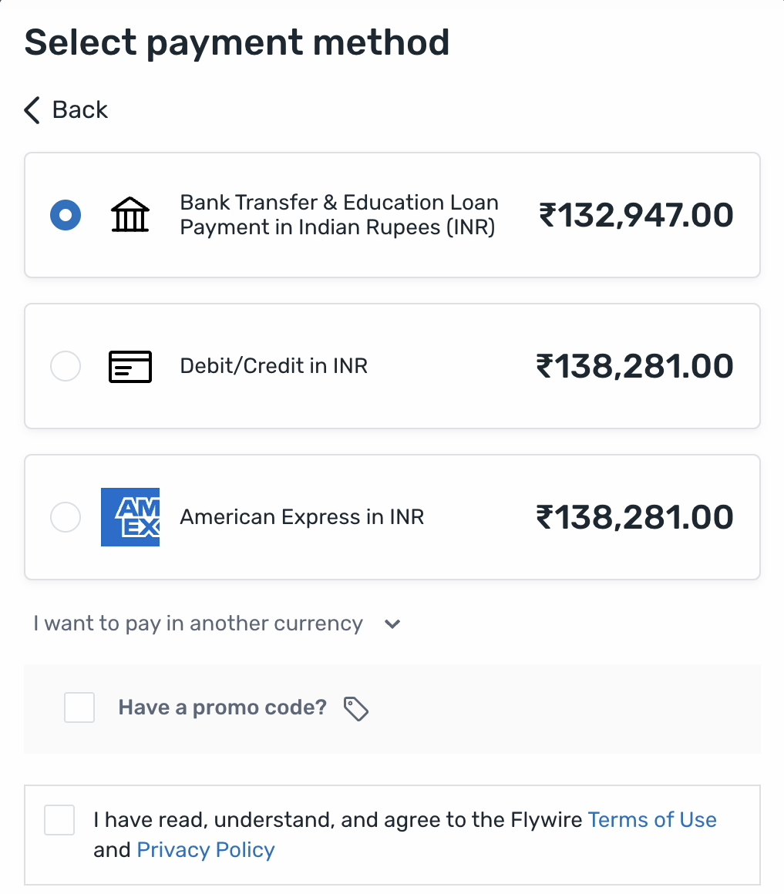Click the back chevron arrow icon
This screenshot has height=894, width=784.
point(31,110)
